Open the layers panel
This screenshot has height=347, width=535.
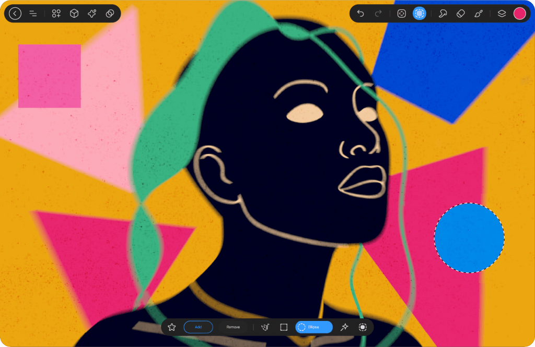point(502,14)
